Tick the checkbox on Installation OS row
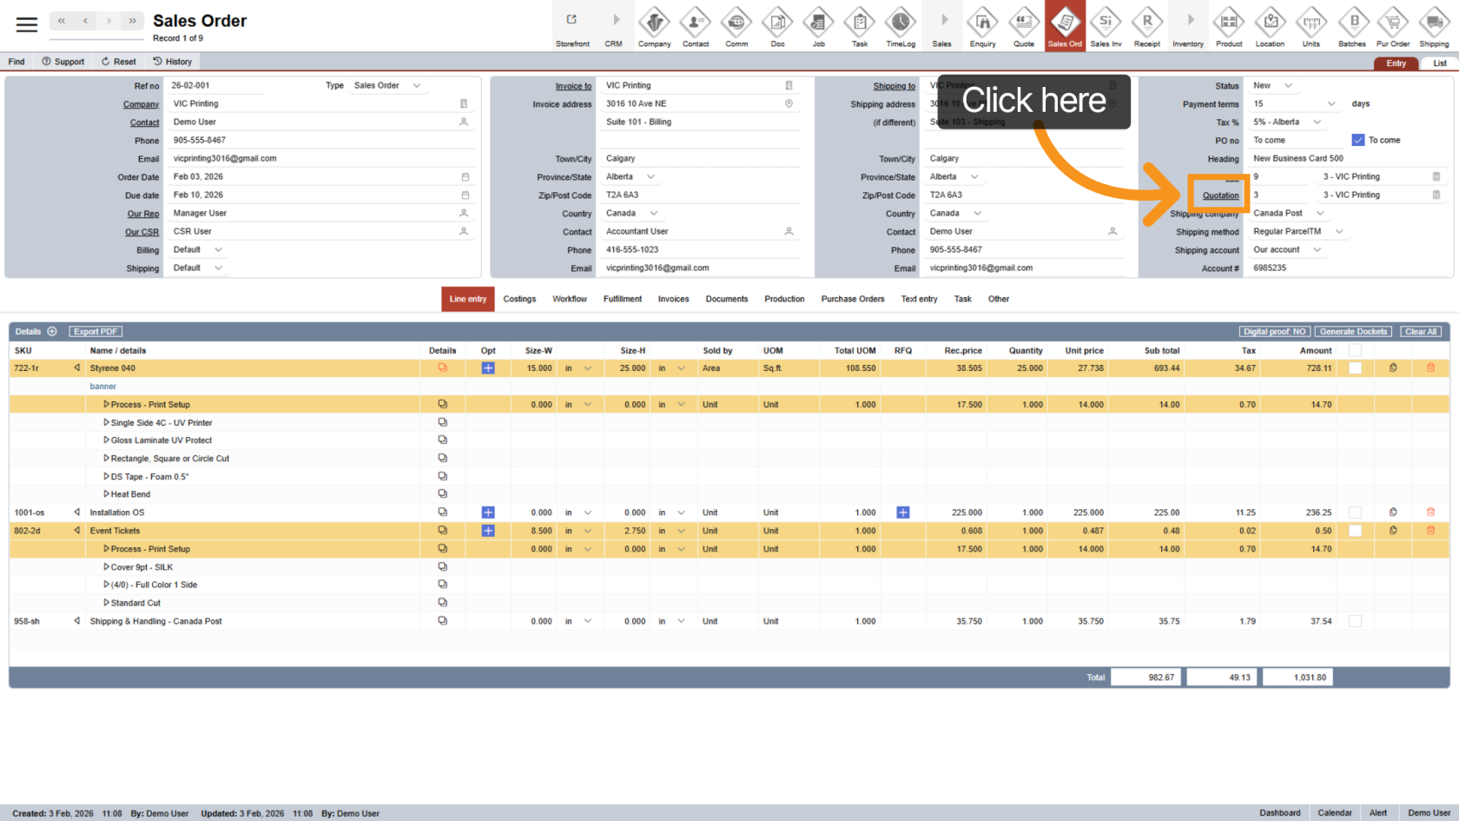1459x821 pixels. pos(1355,513)
